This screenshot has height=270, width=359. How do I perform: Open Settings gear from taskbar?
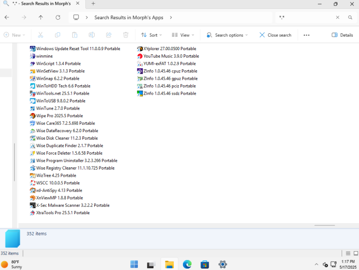(222, 264)
